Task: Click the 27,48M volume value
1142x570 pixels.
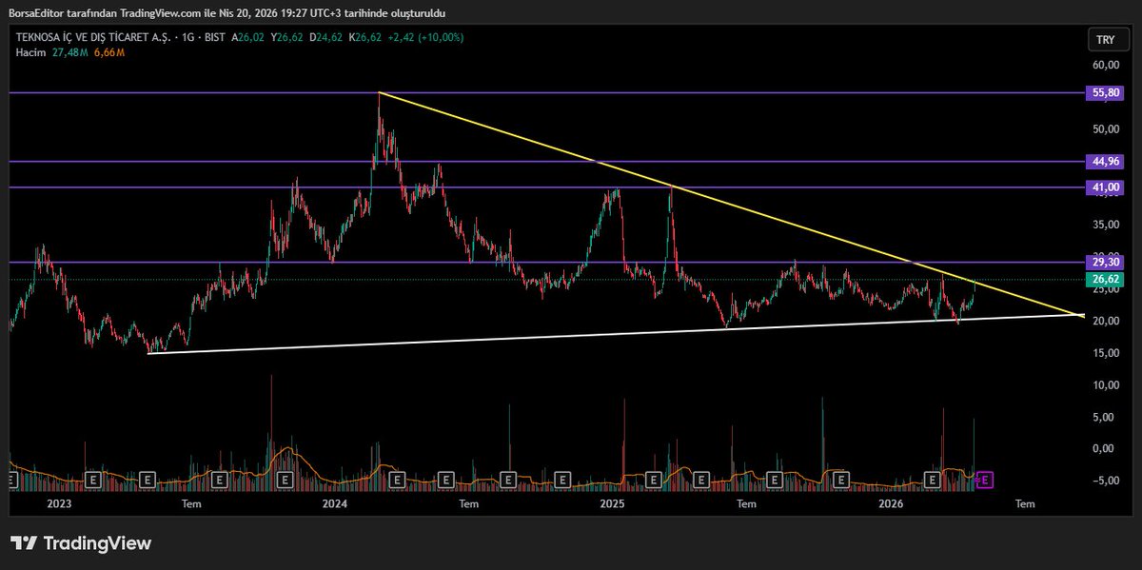Action: pos(69,52)
